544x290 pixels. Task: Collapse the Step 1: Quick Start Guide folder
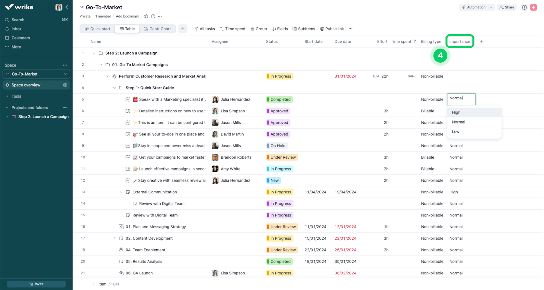(114, 88)
